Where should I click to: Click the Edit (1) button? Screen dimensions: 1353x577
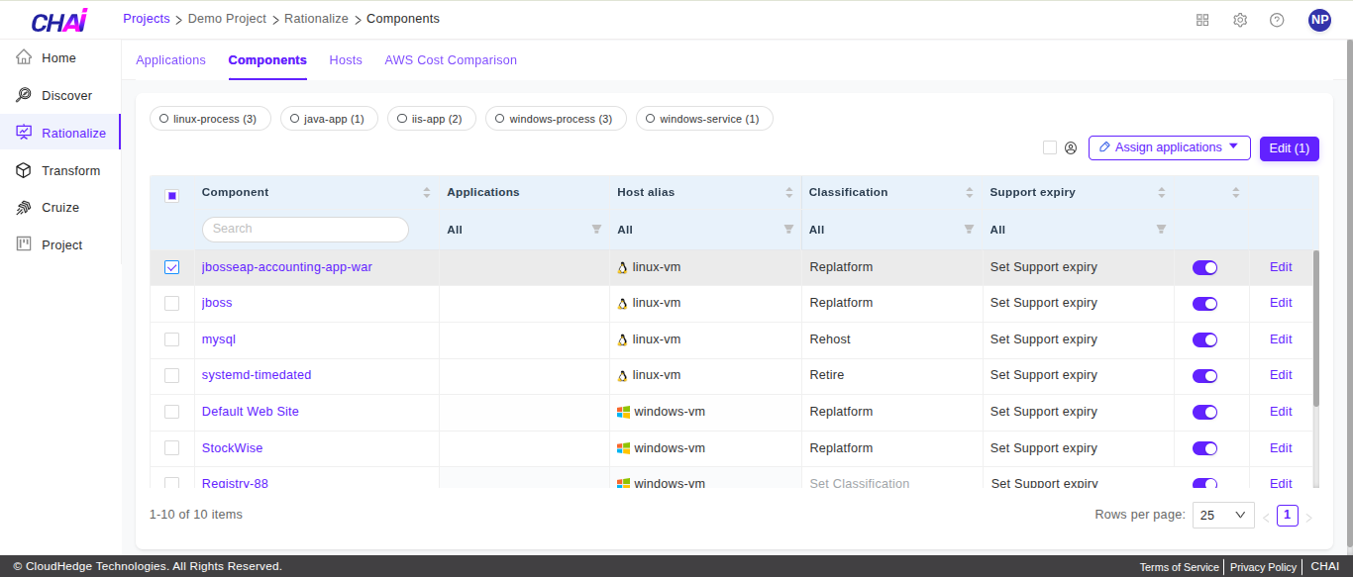click(1289, 148)
